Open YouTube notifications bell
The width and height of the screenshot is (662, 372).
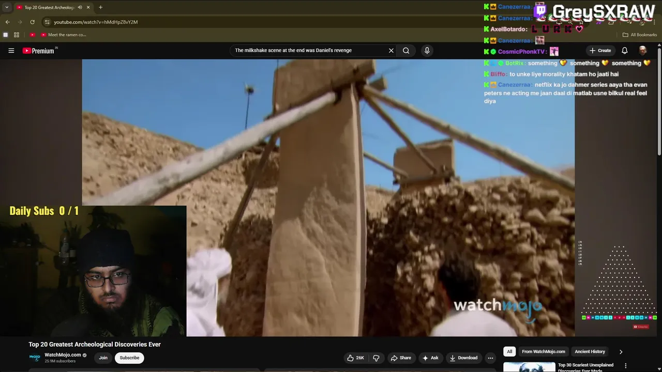[624, 51]
